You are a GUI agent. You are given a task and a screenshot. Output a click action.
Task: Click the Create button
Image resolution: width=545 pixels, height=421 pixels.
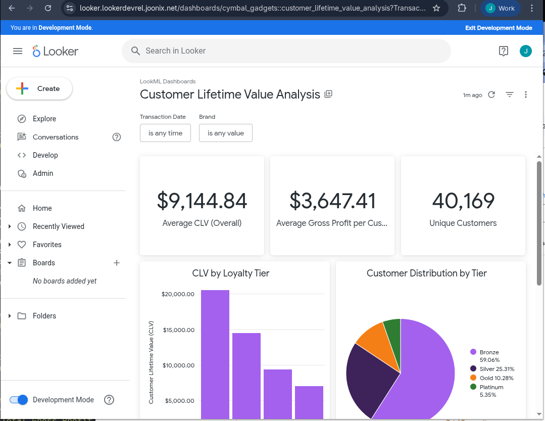tap(39, 88)
